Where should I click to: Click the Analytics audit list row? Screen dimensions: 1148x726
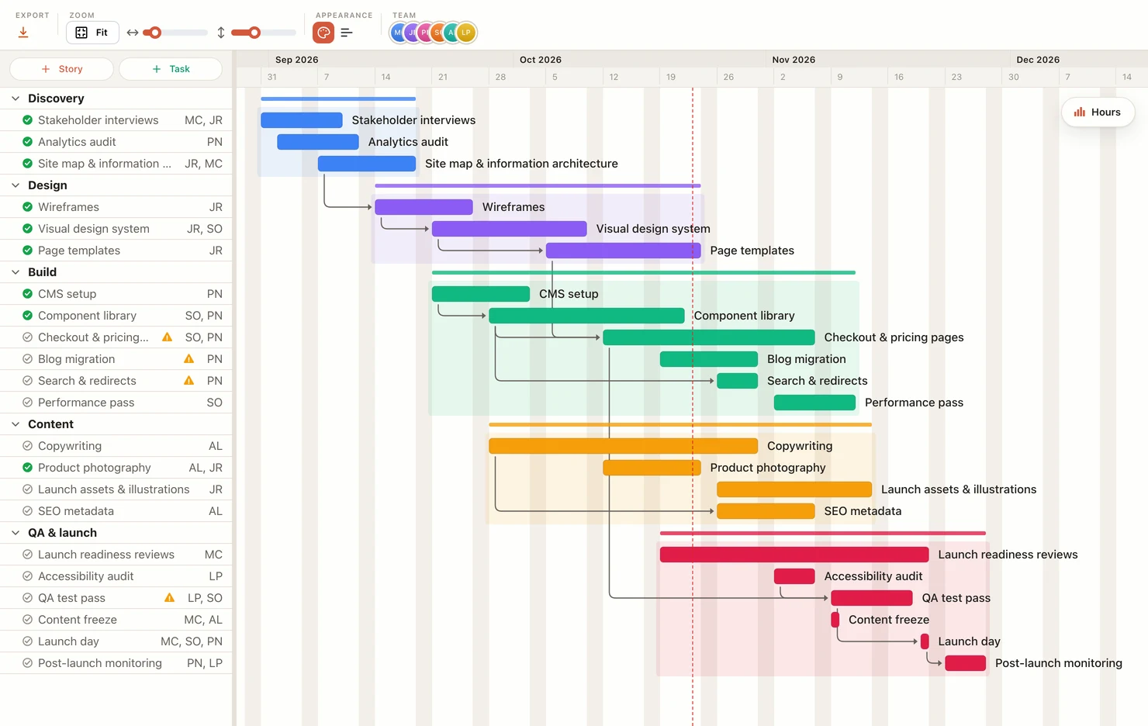[116, 142]
